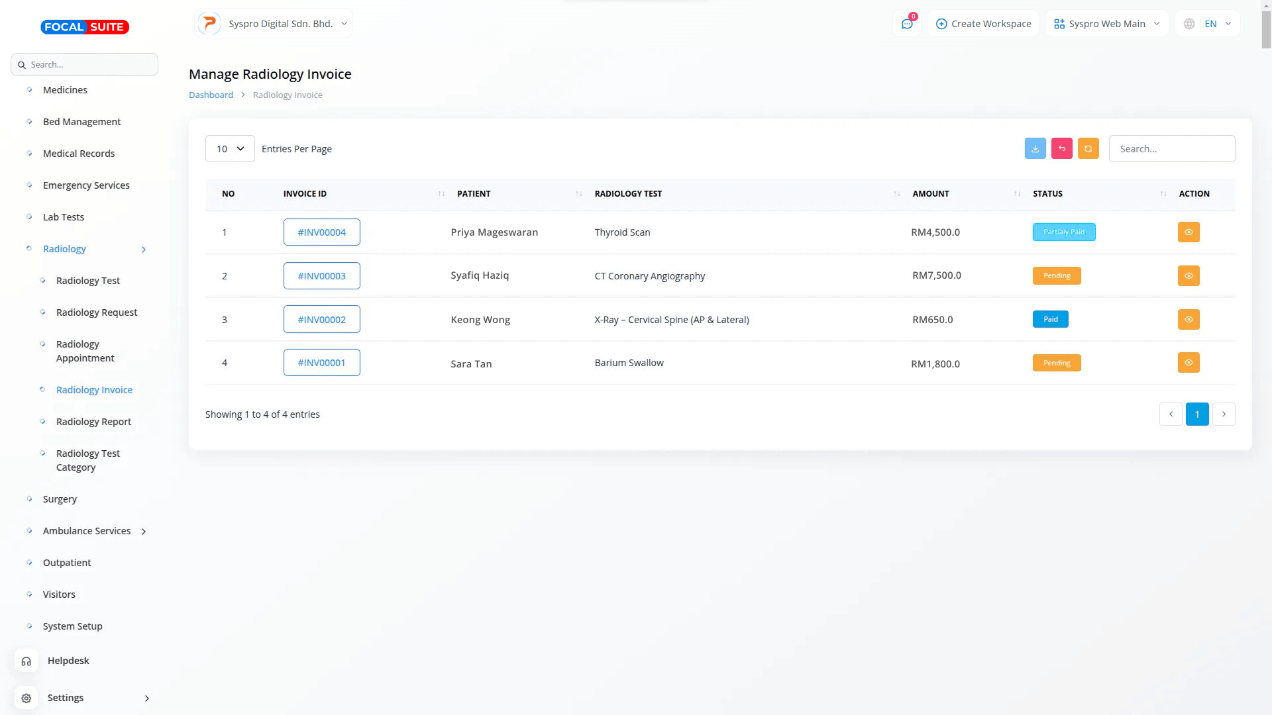Open Radiology Report in the sidebar
Viewport: 1272px width, 715px height.
click(93, 422)
